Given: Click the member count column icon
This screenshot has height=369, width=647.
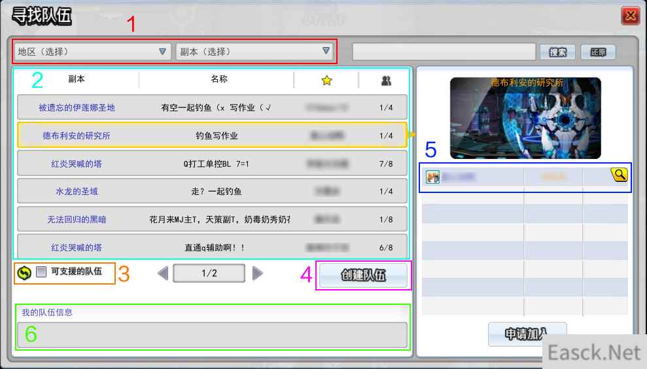Looking at the screenshot, I should [386, 80].
